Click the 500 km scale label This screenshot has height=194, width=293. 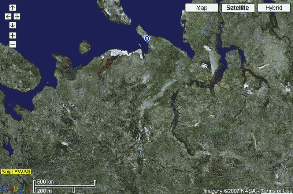click(x=45, y=182)
